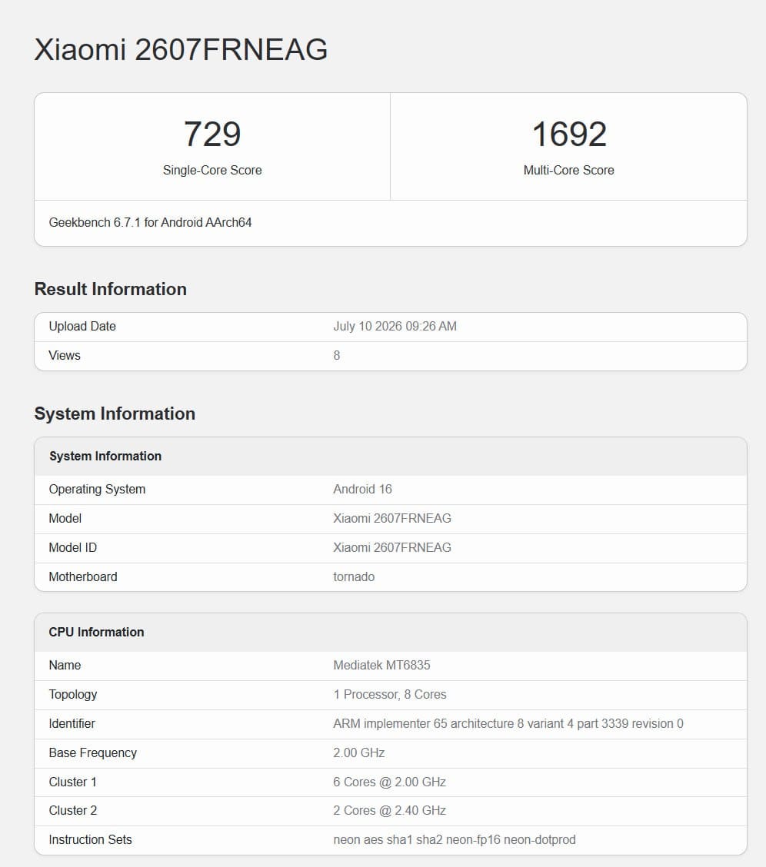Click the Model ID label
The image size is (766, 867).
pos(72,548)
